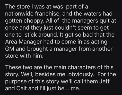Click the word "brought"

(x=37, y=49)
